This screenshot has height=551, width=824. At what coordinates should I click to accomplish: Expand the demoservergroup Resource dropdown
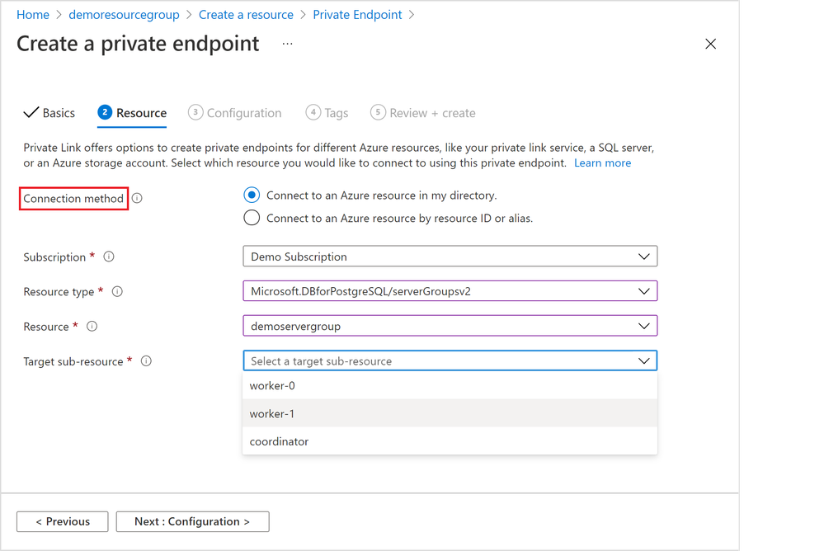click(x=450, y=326)
